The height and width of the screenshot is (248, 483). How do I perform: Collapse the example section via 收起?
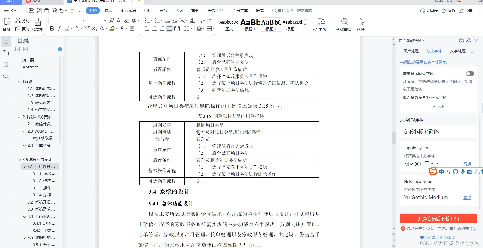(439, 107)
